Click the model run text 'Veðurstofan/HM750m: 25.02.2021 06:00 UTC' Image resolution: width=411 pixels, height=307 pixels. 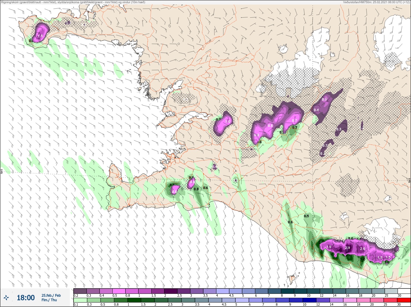pyautogui.click(x=372, y=2)
